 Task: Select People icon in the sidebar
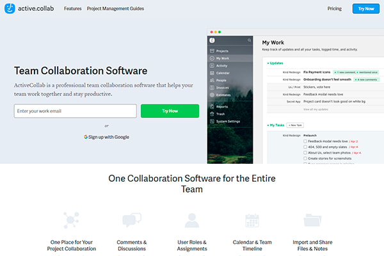pos(212,81)
